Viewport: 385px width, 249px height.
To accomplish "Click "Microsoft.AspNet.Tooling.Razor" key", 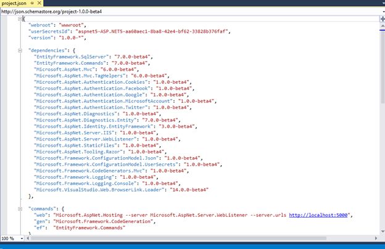I will [78, 152].
